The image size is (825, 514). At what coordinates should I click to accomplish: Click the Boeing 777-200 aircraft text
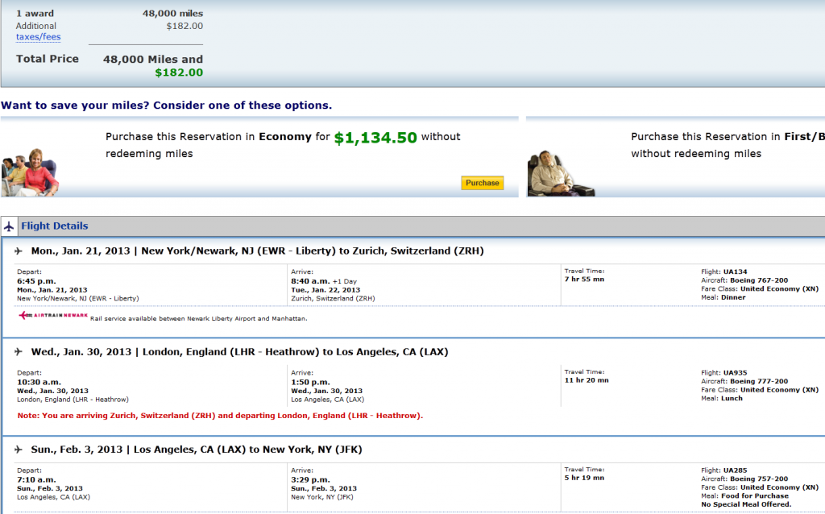pos(759,381)
